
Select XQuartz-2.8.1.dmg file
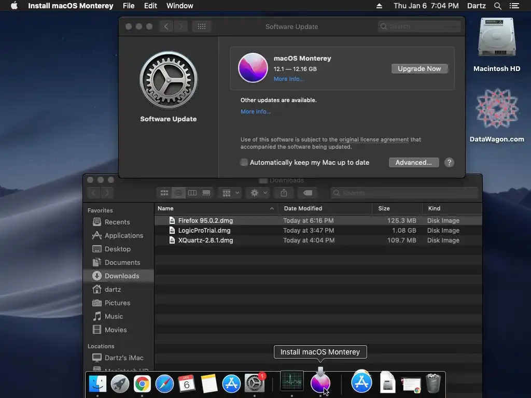coord(318,240)
